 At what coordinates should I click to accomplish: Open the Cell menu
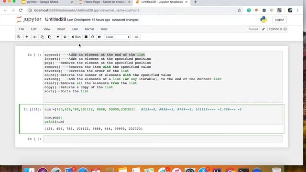tap(75, 29)
